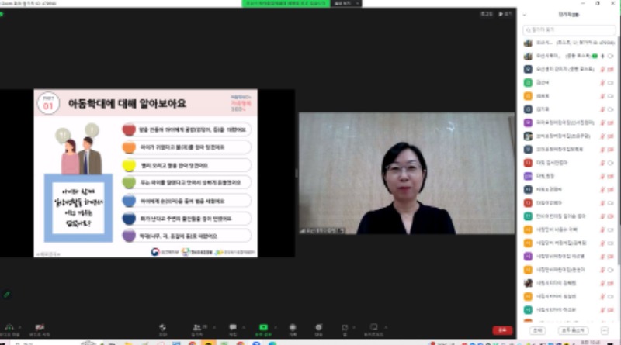Open the More options button in participants panel

(605, 329)
